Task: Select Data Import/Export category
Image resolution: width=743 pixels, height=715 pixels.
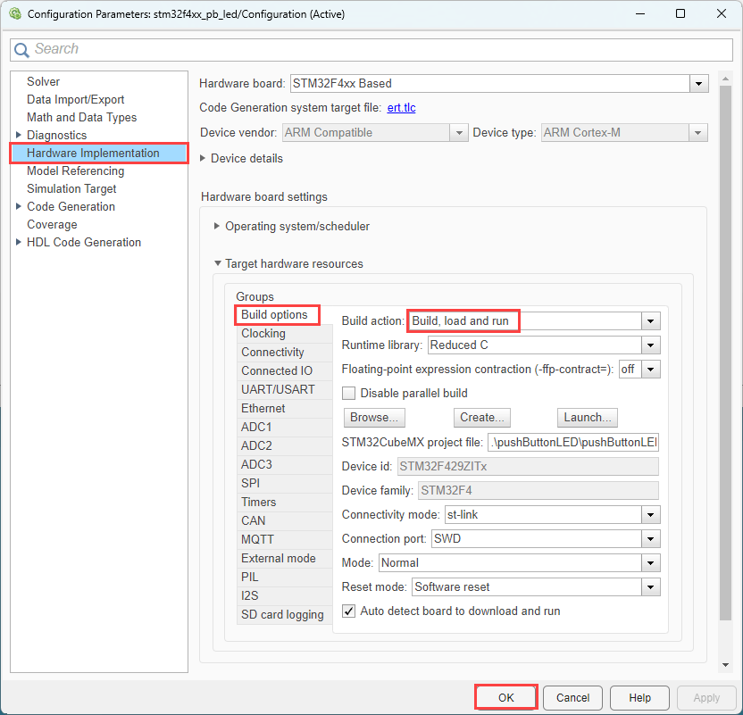Action: 75,99
